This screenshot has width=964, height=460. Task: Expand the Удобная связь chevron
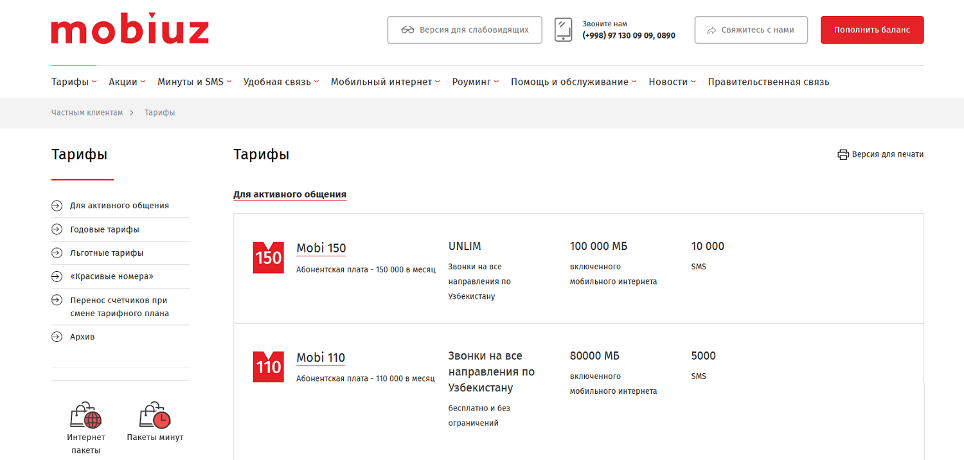316,82
